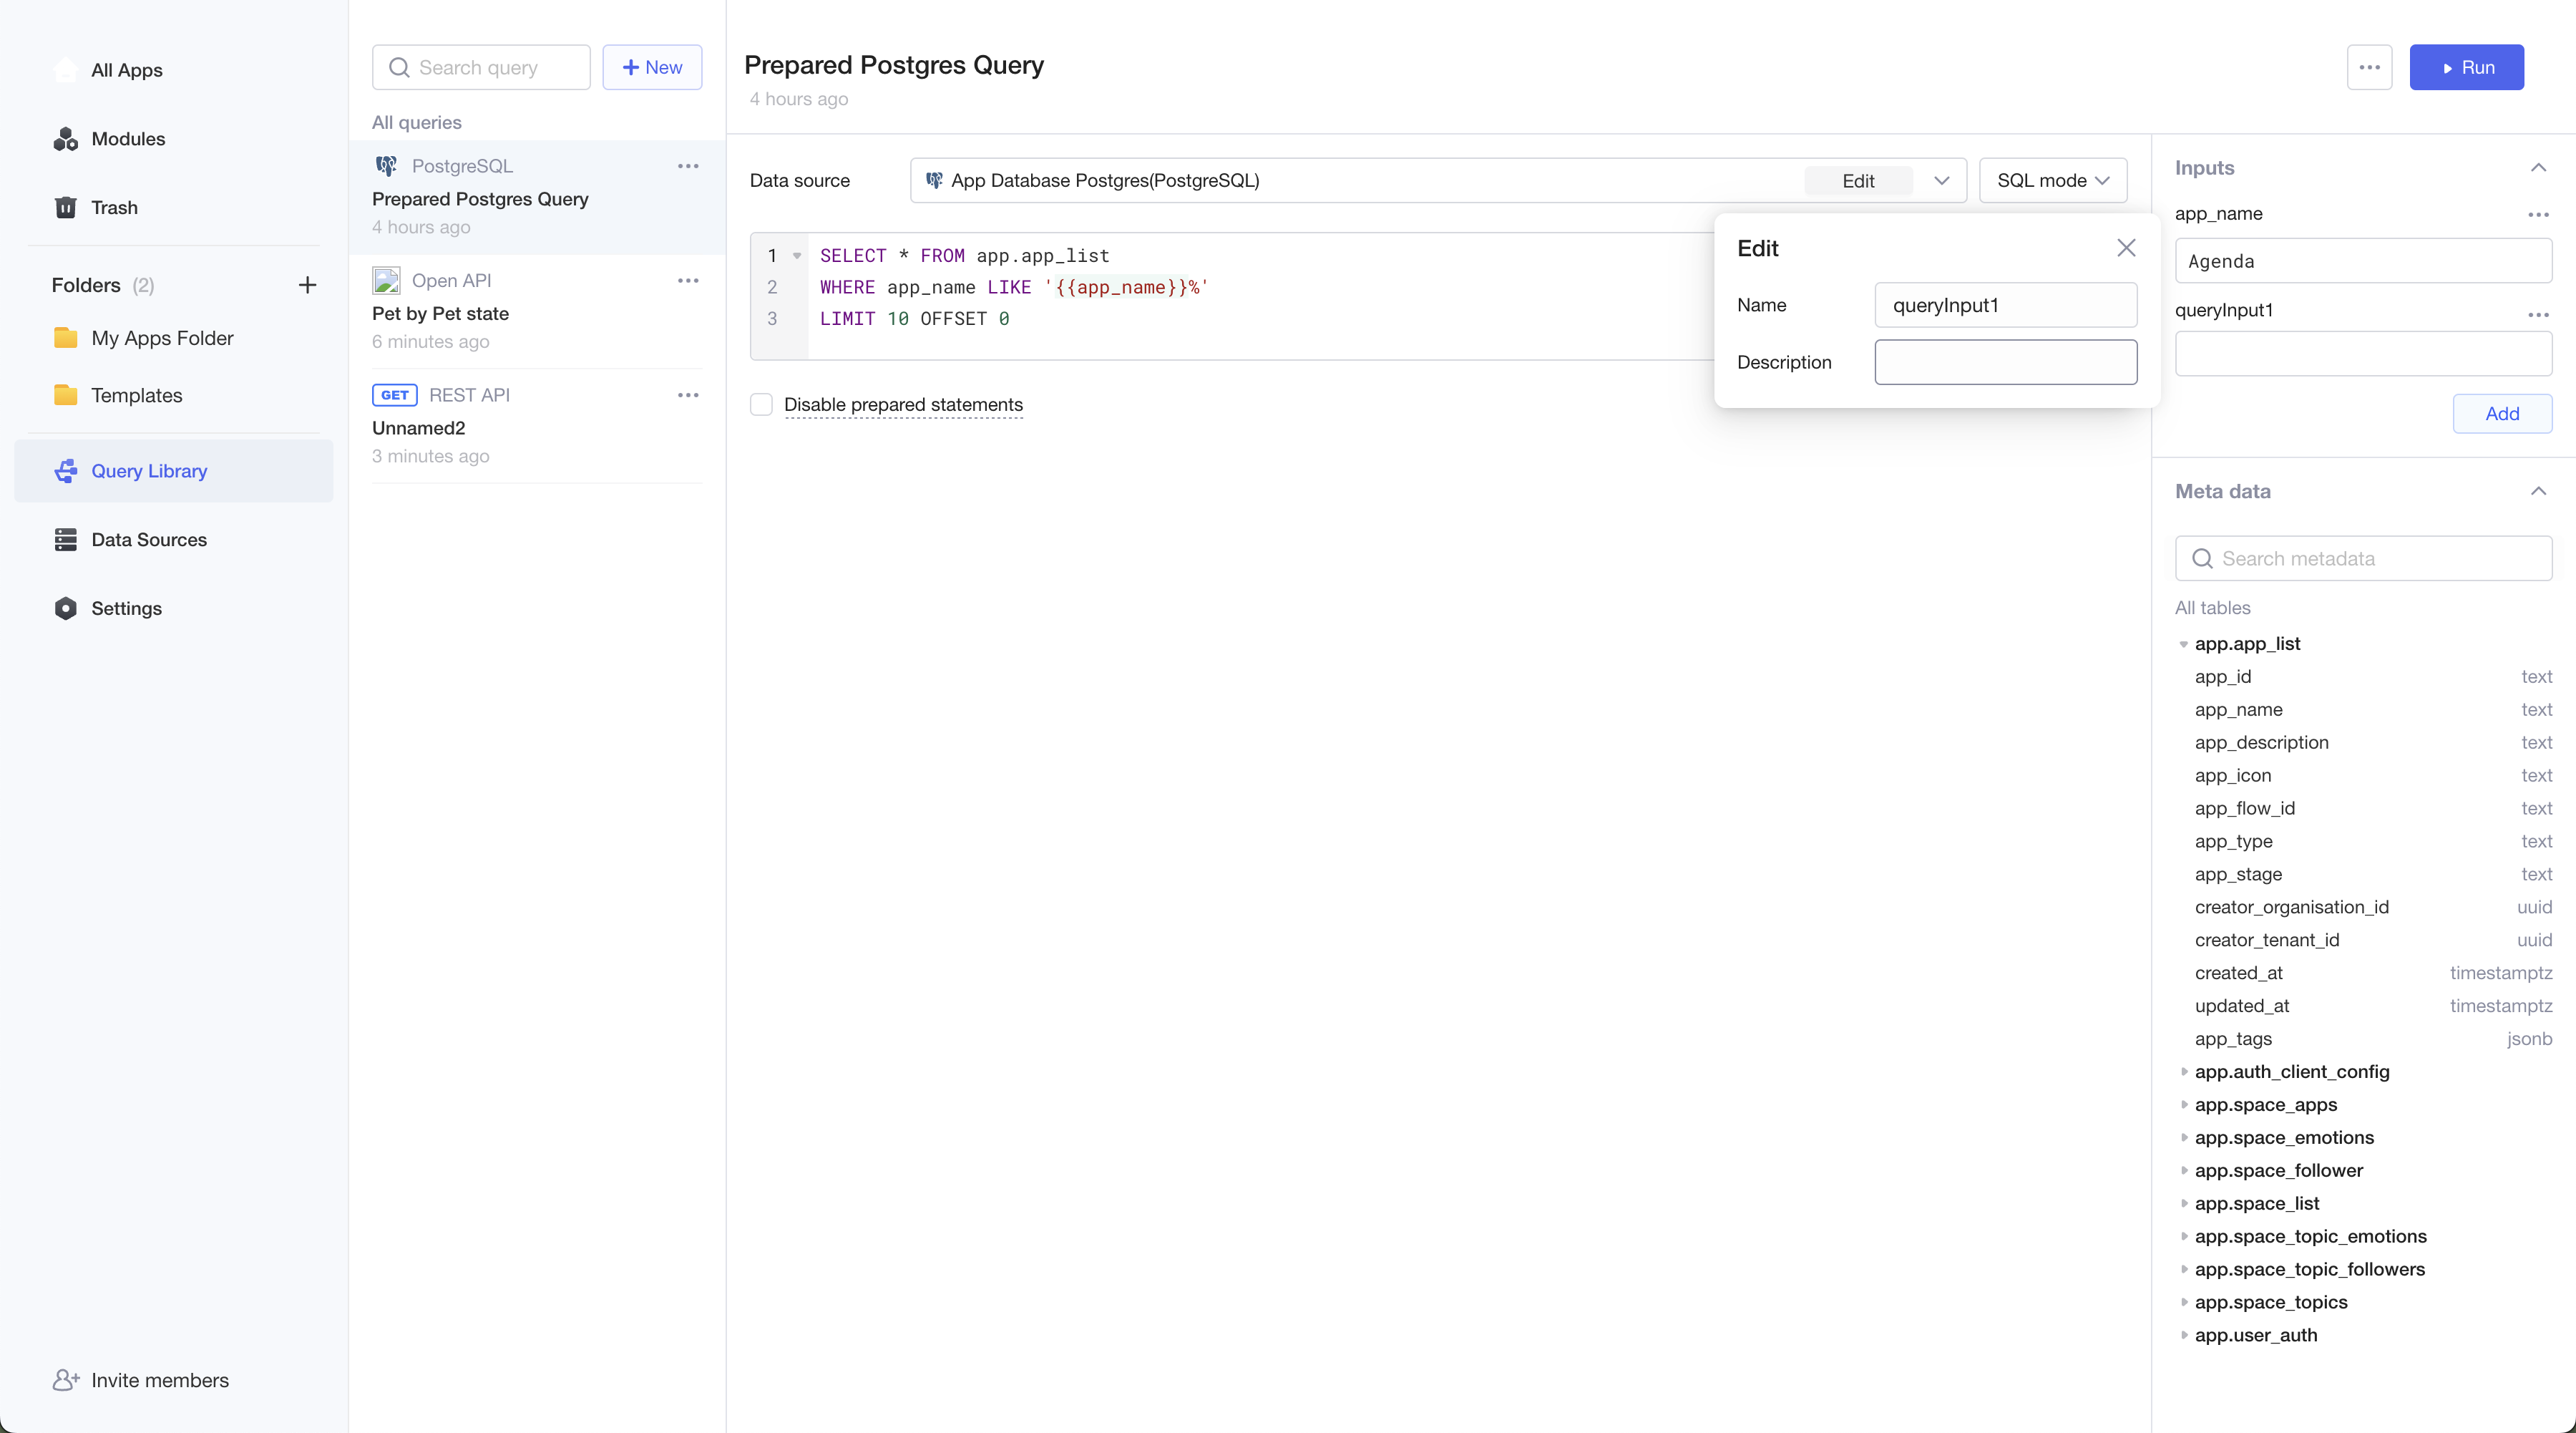Open the SQL mode dropdown
This screenshot has width=2576, height=1433.
click(x=2052, y=181)
